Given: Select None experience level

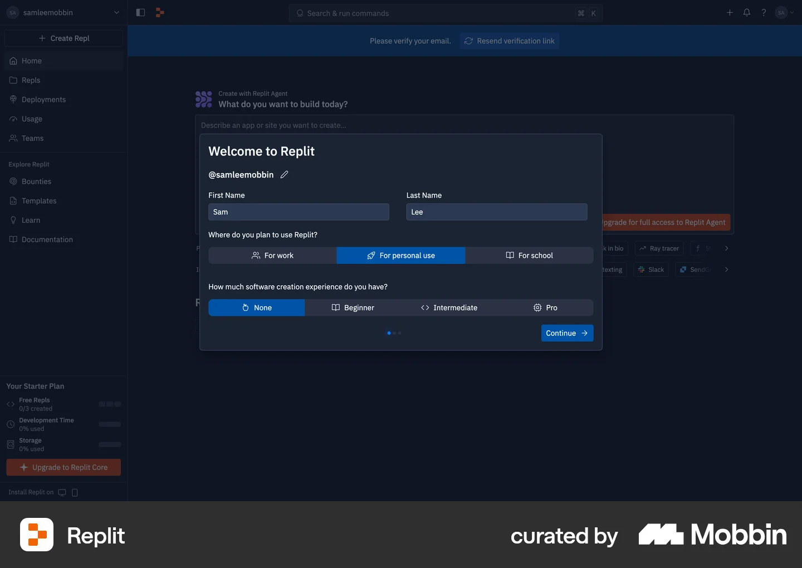Looking at the screenshot, I should tap(257, 307).
